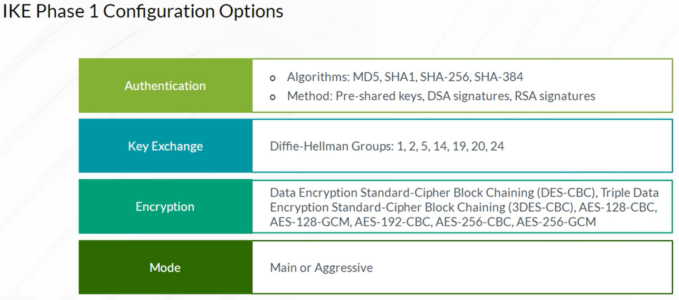
Task: Click the first bullet before Algorithms
Action: tap(272, 78)
